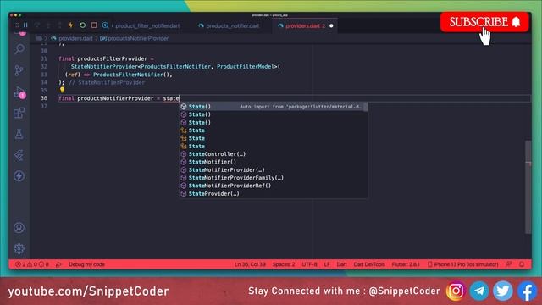Click Ln 36, Col 39 cursor position
The image size is (542, 305).
[250, 264]
